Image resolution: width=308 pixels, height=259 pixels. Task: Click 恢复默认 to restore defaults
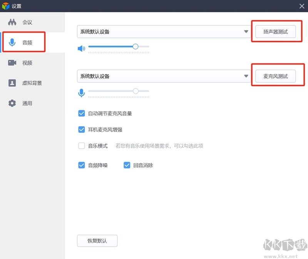click(97, 241)
